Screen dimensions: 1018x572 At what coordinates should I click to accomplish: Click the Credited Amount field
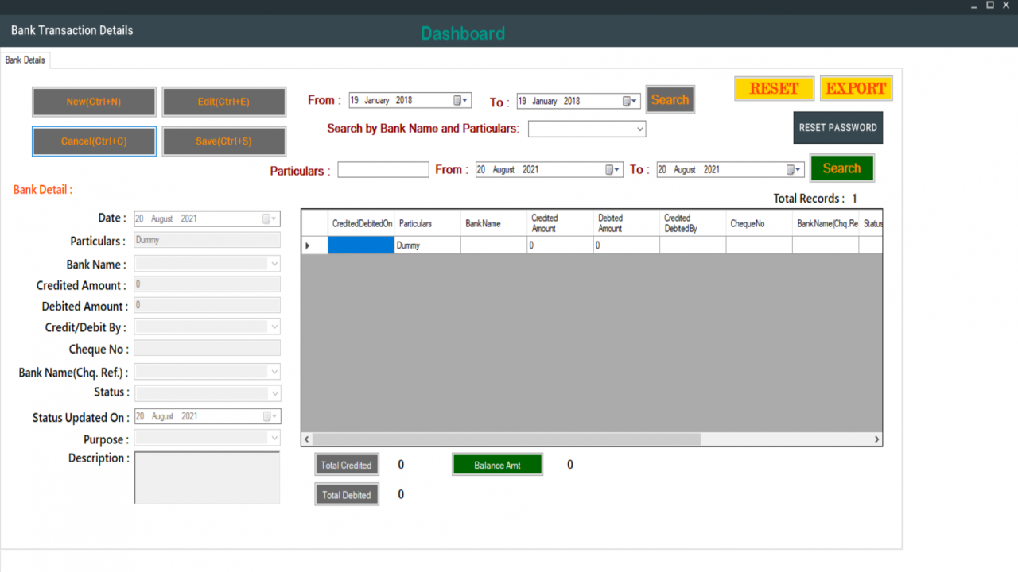pos(207,284)
